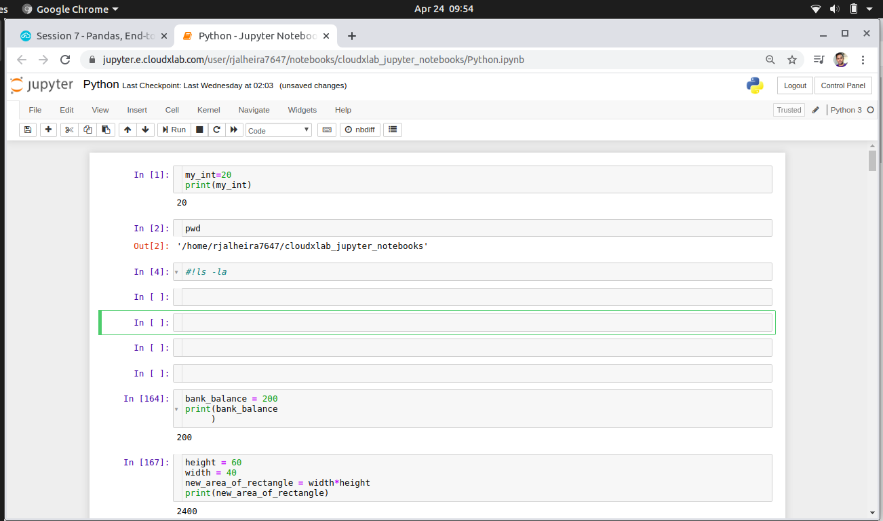Open the Google Chrome app menu in top bar
The width and height of the screenshot is (883, 521).
coord(70,9)
